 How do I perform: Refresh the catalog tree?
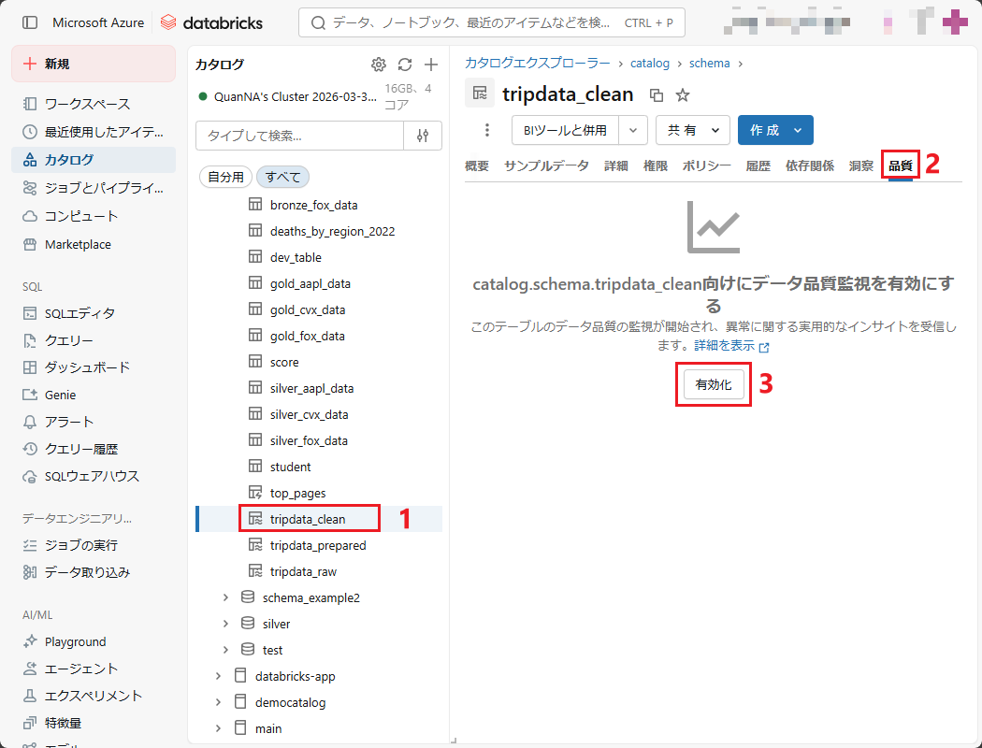405,65
